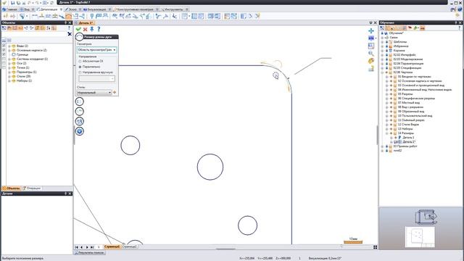Click the pan/move arrows icon in view

[371, 30]
